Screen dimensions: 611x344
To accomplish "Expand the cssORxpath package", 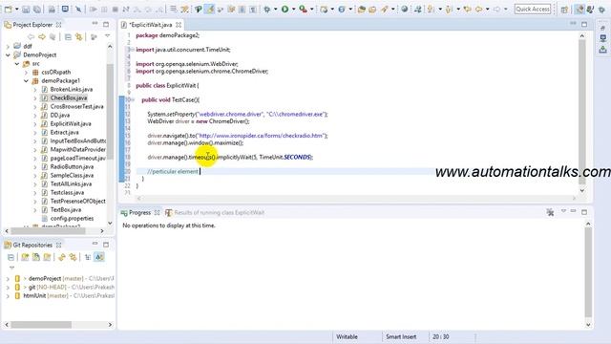I will (26, 73).
